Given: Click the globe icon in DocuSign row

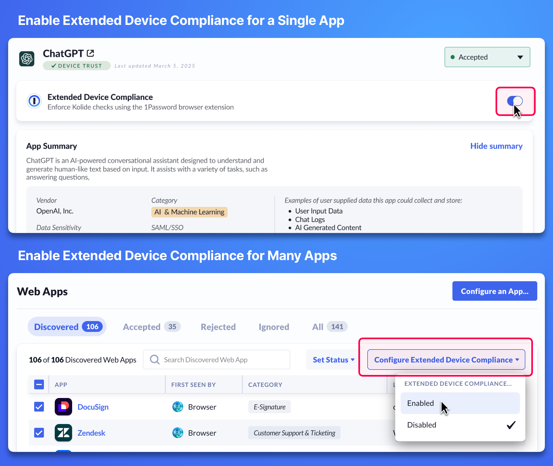Looking at the screenshot, I should coord(178,407).
